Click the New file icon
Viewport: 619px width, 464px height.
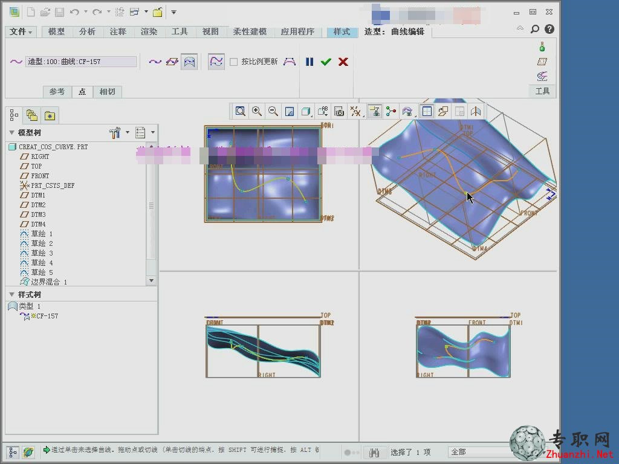tap(31, 12)
